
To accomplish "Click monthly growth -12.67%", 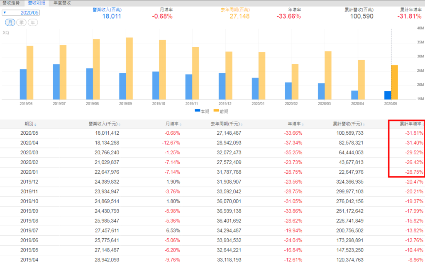I will click(x=171, y=143).
